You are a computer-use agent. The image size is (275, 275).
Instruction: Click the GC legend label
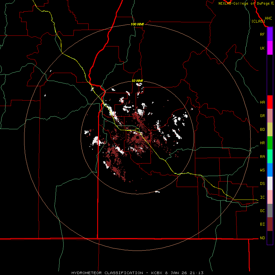262,211
